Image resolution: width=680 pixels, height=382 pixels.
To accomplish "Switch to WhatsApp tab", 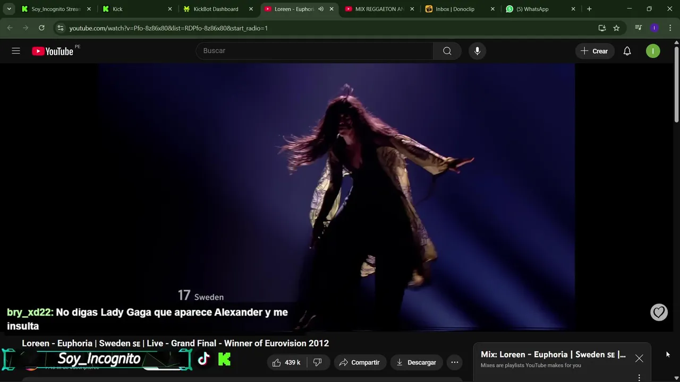I will click(x=541, y=9).
